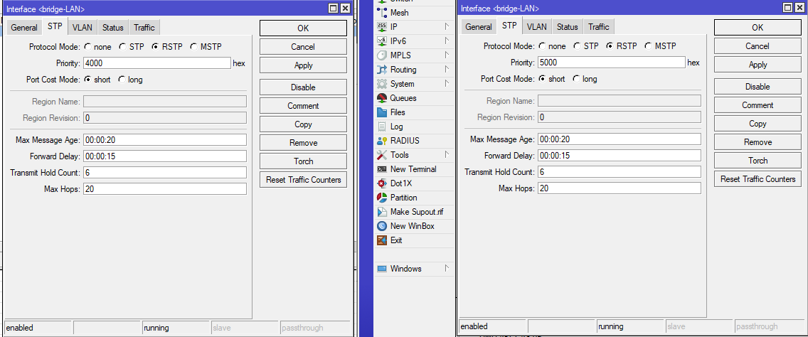Viewport: 808px width, 337px height.
Task: Choose long port cost mode in left window
Action: [122, 80]
